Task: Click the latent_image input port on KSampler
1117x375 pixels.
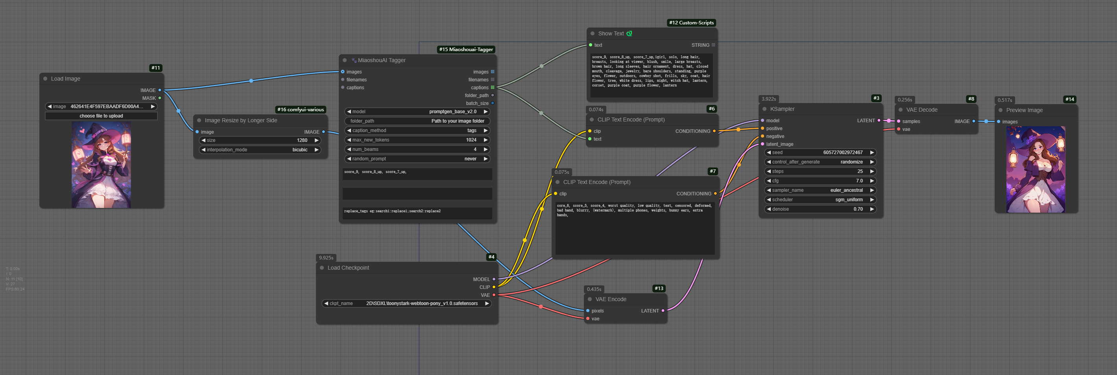Action: (x=762, y=144)
